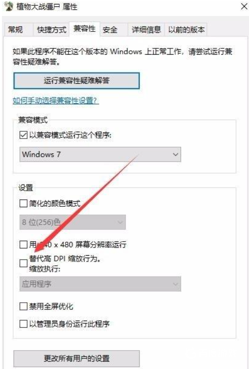This screenshot has height=369, width=249.
Task: Click the Plants vs Zombies title icon
Action: tap(8, 6)
